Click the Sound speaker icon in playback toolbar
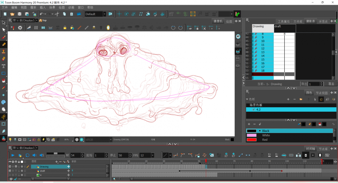Screen dimensions: 338x183 point(34,155)
